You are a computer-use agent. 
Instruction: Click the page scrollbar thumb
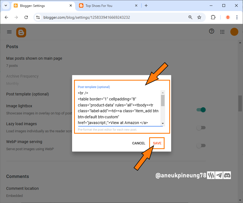tap(240, 103)
